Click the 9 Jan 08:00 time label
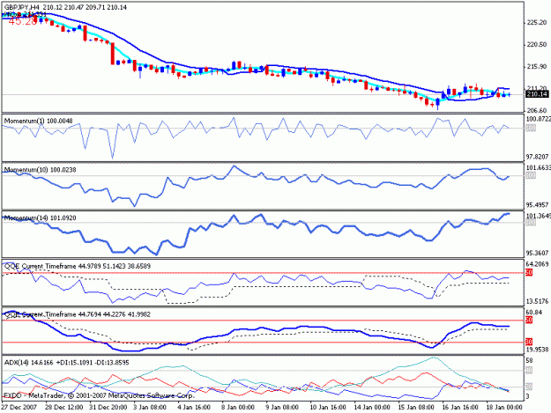Screen dimensions: 551x413 point(282,408)
